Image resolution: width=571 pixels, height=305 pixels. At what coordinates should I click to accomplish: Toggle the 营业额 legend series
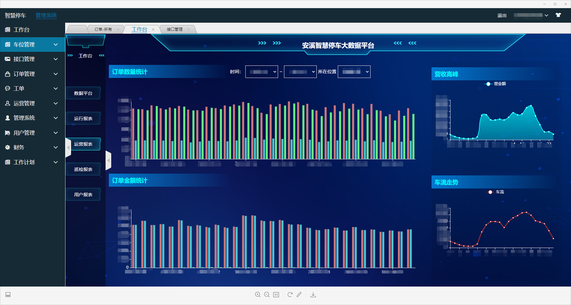click(x=496, y=84)
